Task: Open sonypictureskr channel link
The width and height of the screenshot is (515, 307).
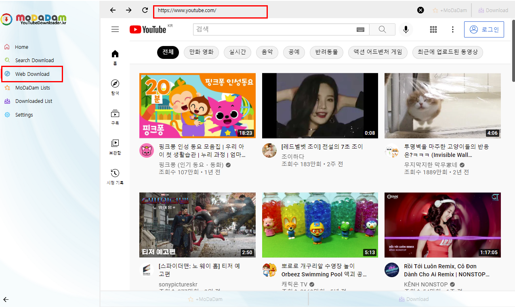Action: [x=178, y=284]
